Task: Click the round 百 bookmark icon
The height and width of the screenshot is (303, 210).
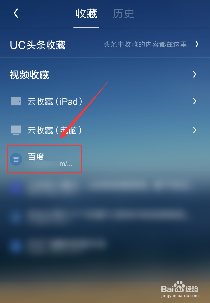Action: tap(16, 160)
